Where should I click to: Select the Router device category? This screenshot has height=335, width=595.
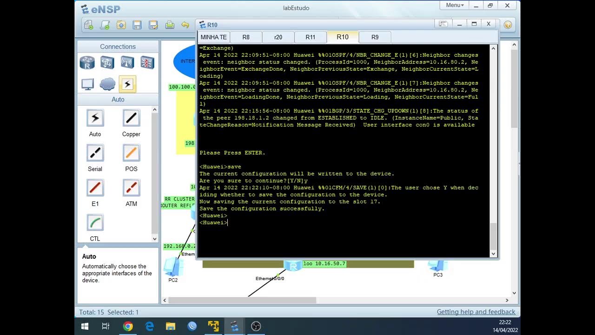pyautogui.click(x=87, y=62)
